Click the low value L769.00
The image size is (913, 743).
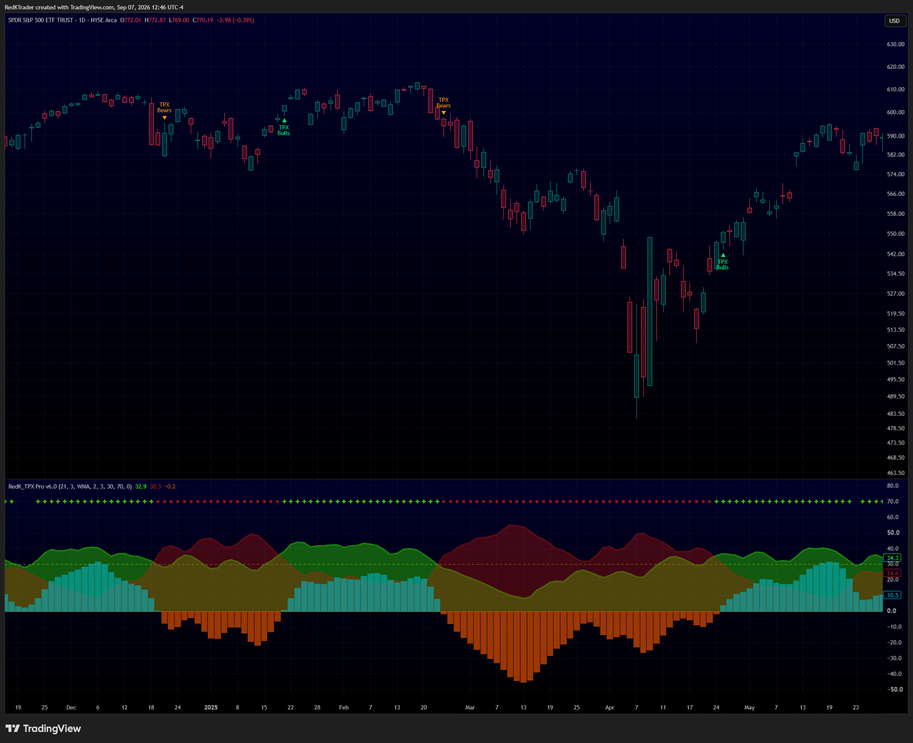(179, 20)
